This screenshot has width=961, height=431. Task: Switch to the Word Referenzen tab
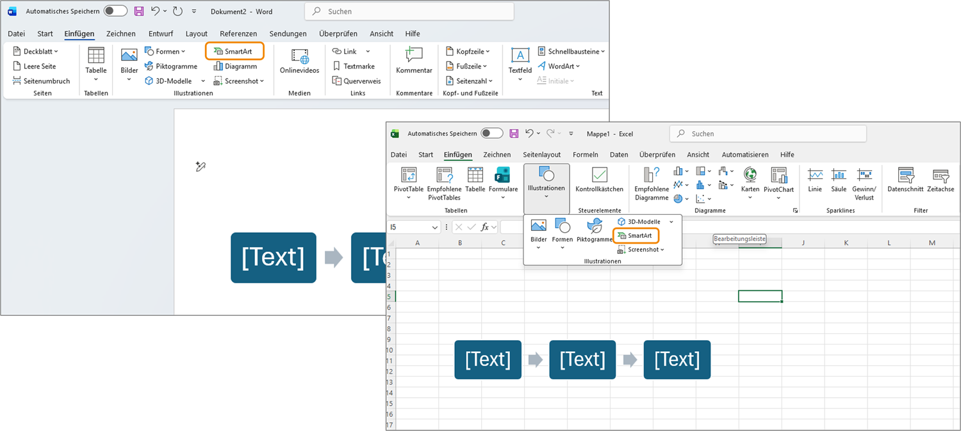(x=238, y=34)
